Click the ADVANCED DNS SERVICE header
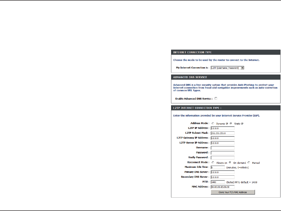 point(226,77)
